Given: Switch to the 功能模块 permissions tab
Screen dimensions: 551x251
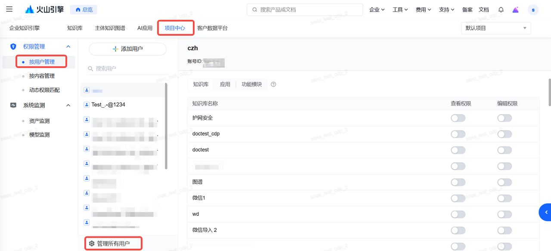Looking at the screenshot, I should click(x=252, y=84).
